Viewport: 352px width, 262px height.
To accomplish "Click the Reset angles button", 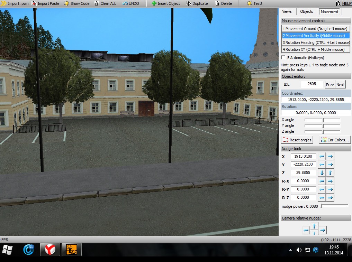I will [x=297, y=140].
